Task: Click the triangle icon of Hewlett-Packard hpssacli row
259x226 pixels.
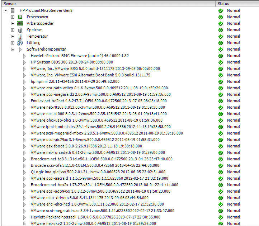Action: [x=24, y=217]
